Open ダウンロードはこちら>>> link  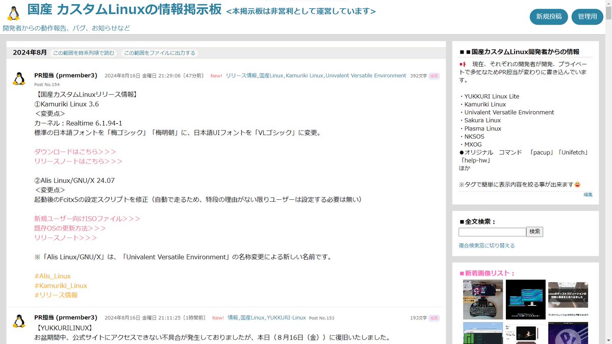(x=75, y=152)
